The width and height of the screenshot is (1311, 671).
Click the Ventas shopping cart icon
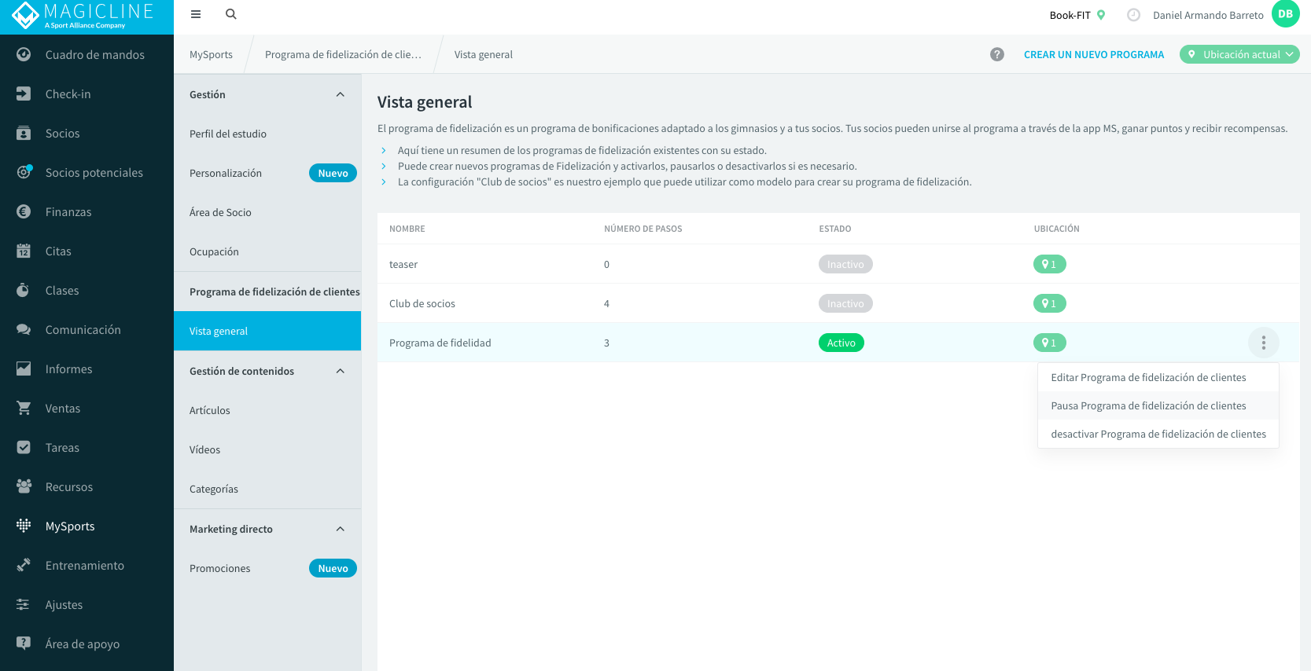point(24,408)
